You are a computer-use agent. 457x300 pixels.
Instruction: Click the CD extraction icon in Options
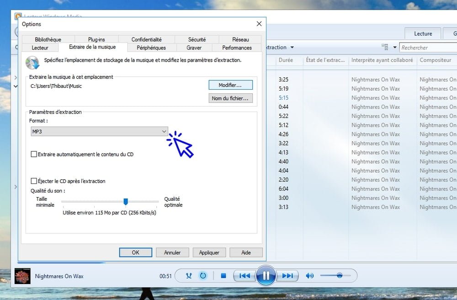tap(32, 63)
